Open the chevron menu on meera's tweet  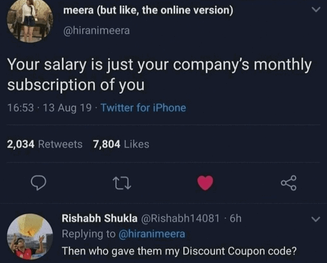coord(316,9)
